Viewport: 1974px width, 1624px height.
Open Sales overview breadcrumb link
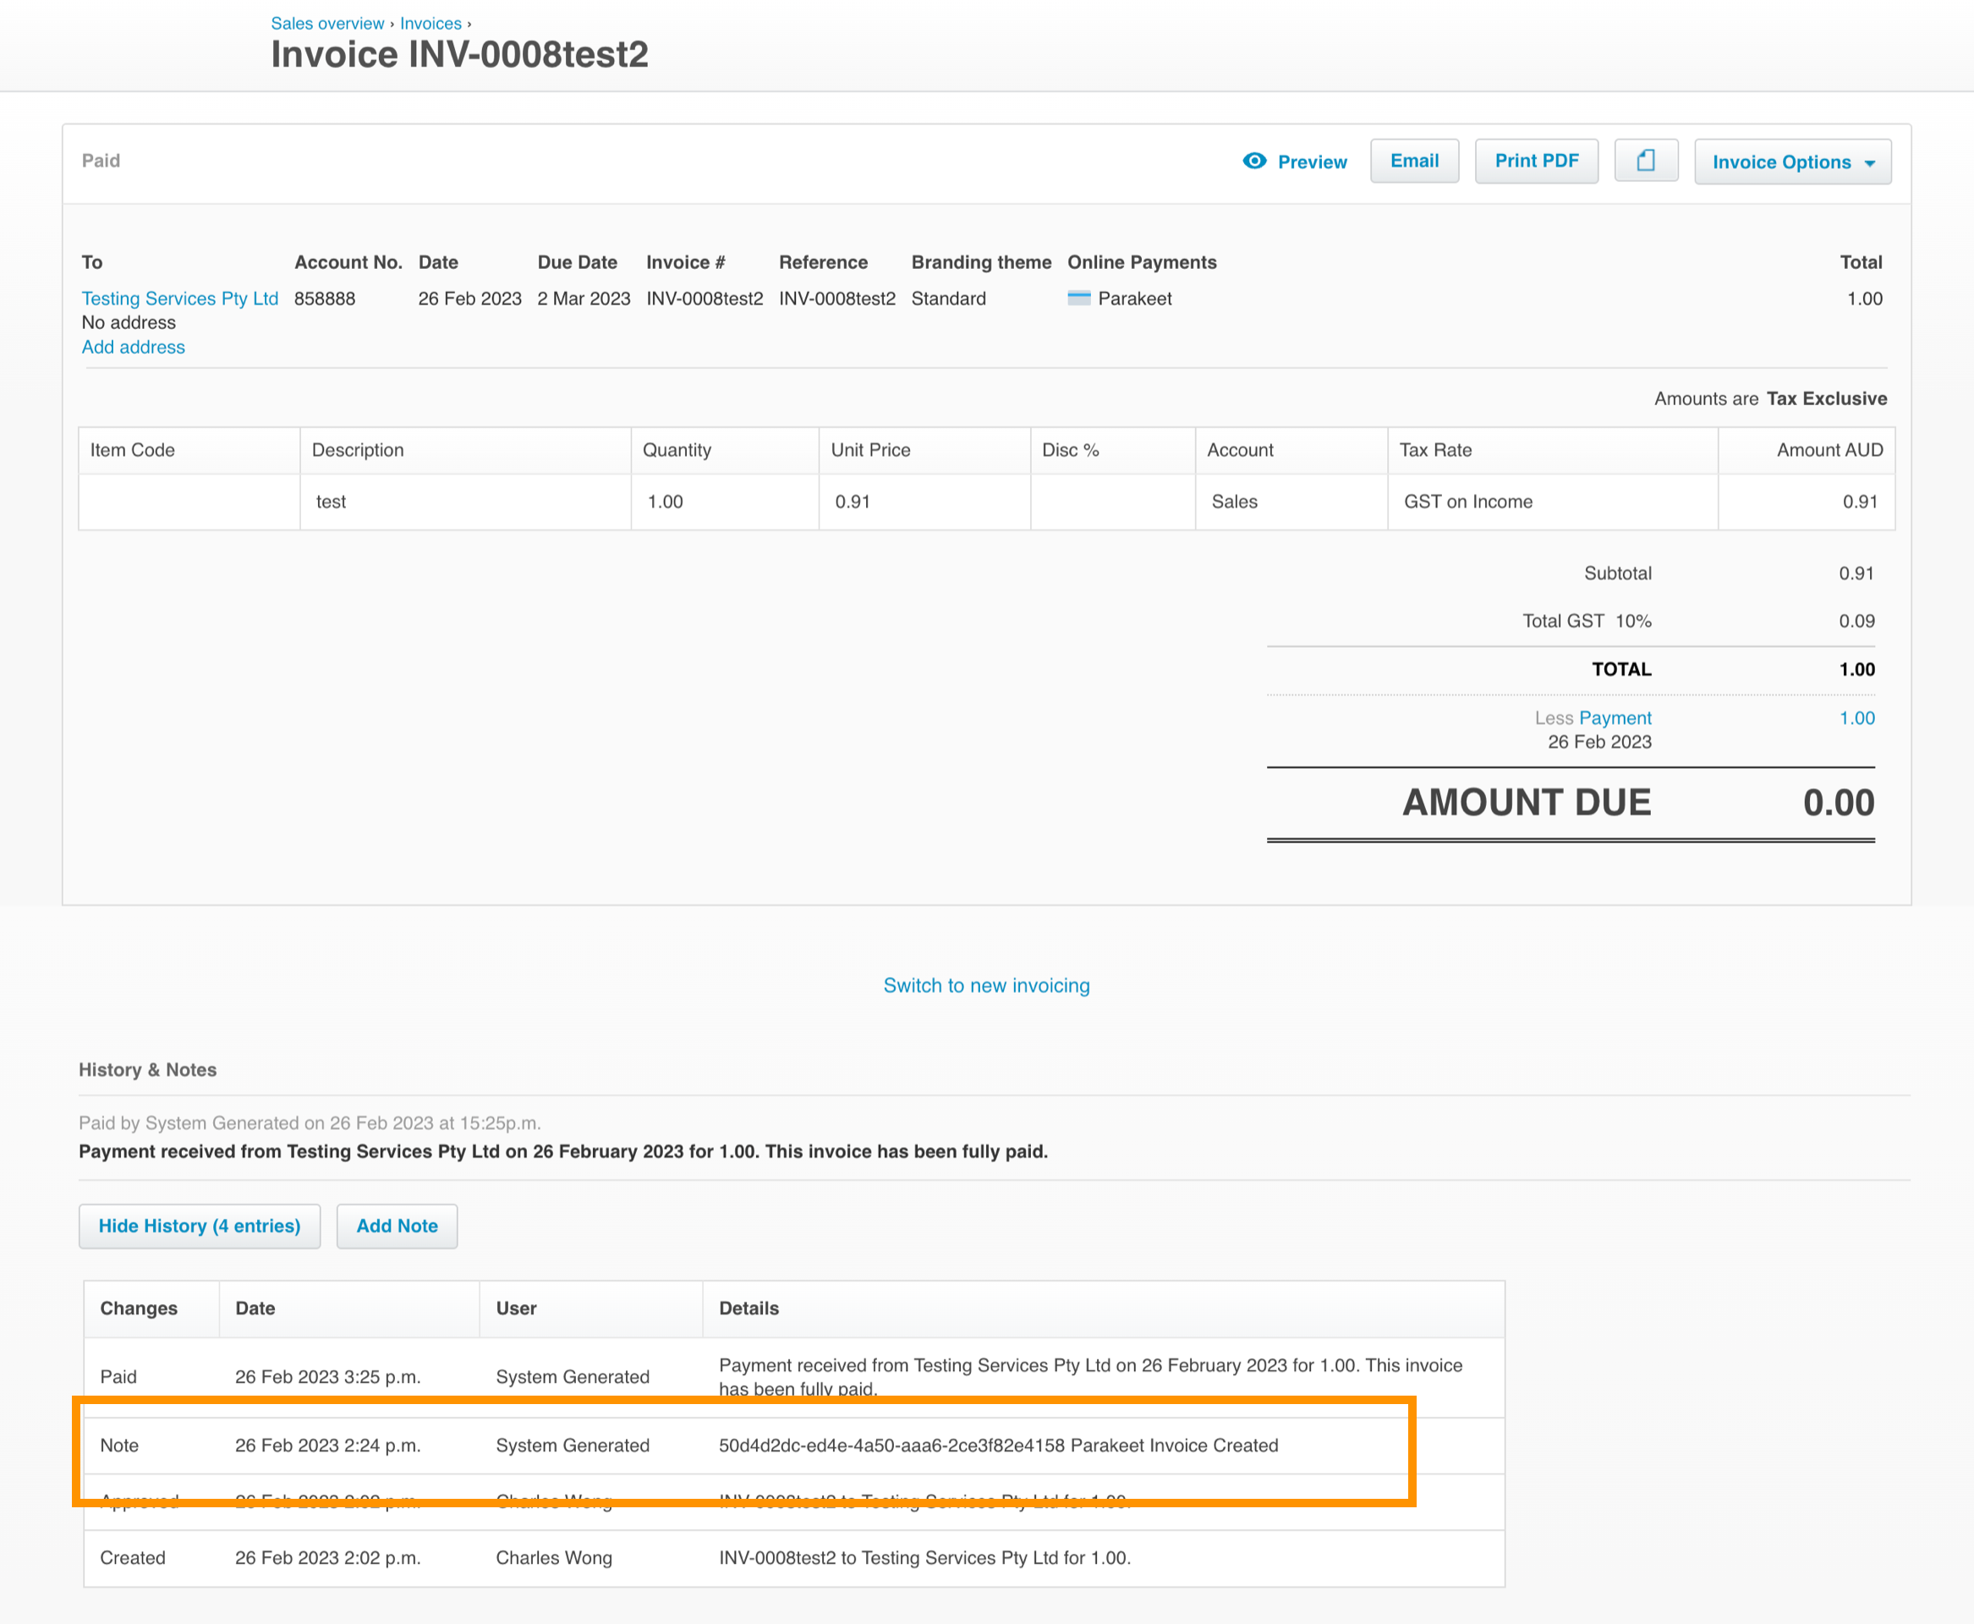point(327,24)
